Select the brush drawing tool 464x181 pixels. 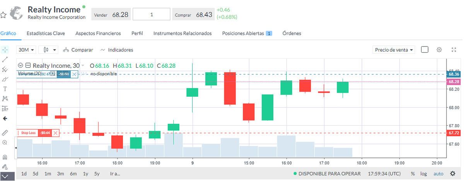pyautogui.click(x=5, y=79)
